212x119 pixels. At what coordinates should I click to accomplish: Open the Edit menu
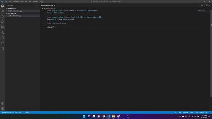point(10,2)
